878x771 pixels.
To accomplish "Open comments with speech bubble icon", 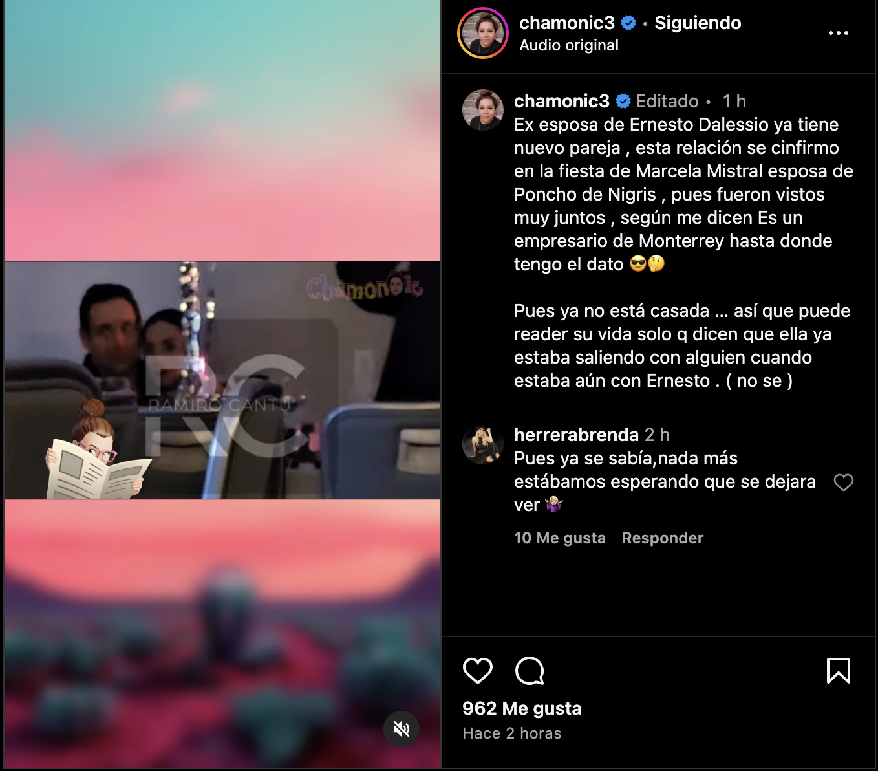I will [x=530, y=671].
